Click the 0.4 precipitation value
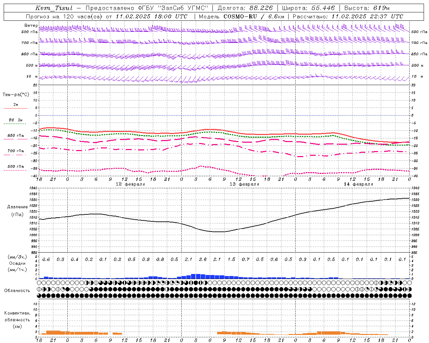The width and height of the screenshot is (429, 343). click(x=75, y=260)
